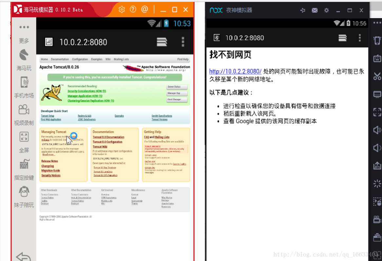Open the Changelog link

point(48,166)
